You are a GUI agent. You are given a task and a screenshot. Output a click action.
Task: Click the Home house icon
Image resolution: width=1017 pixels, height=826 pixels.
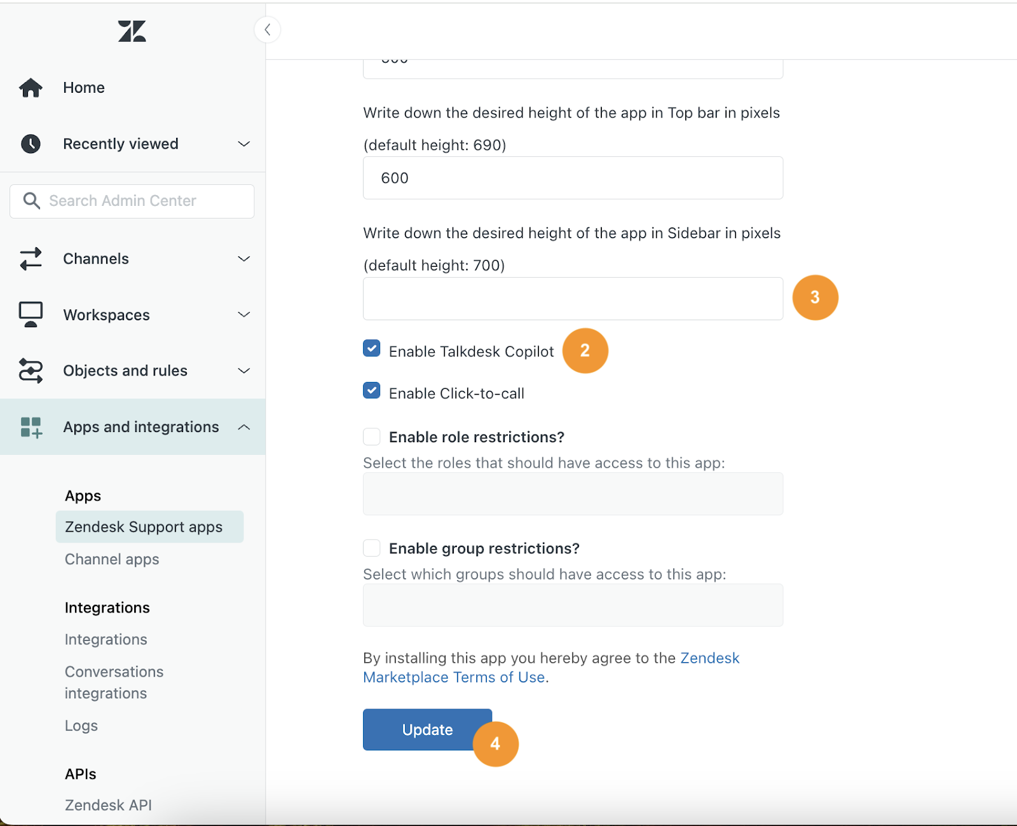(31, 88)
